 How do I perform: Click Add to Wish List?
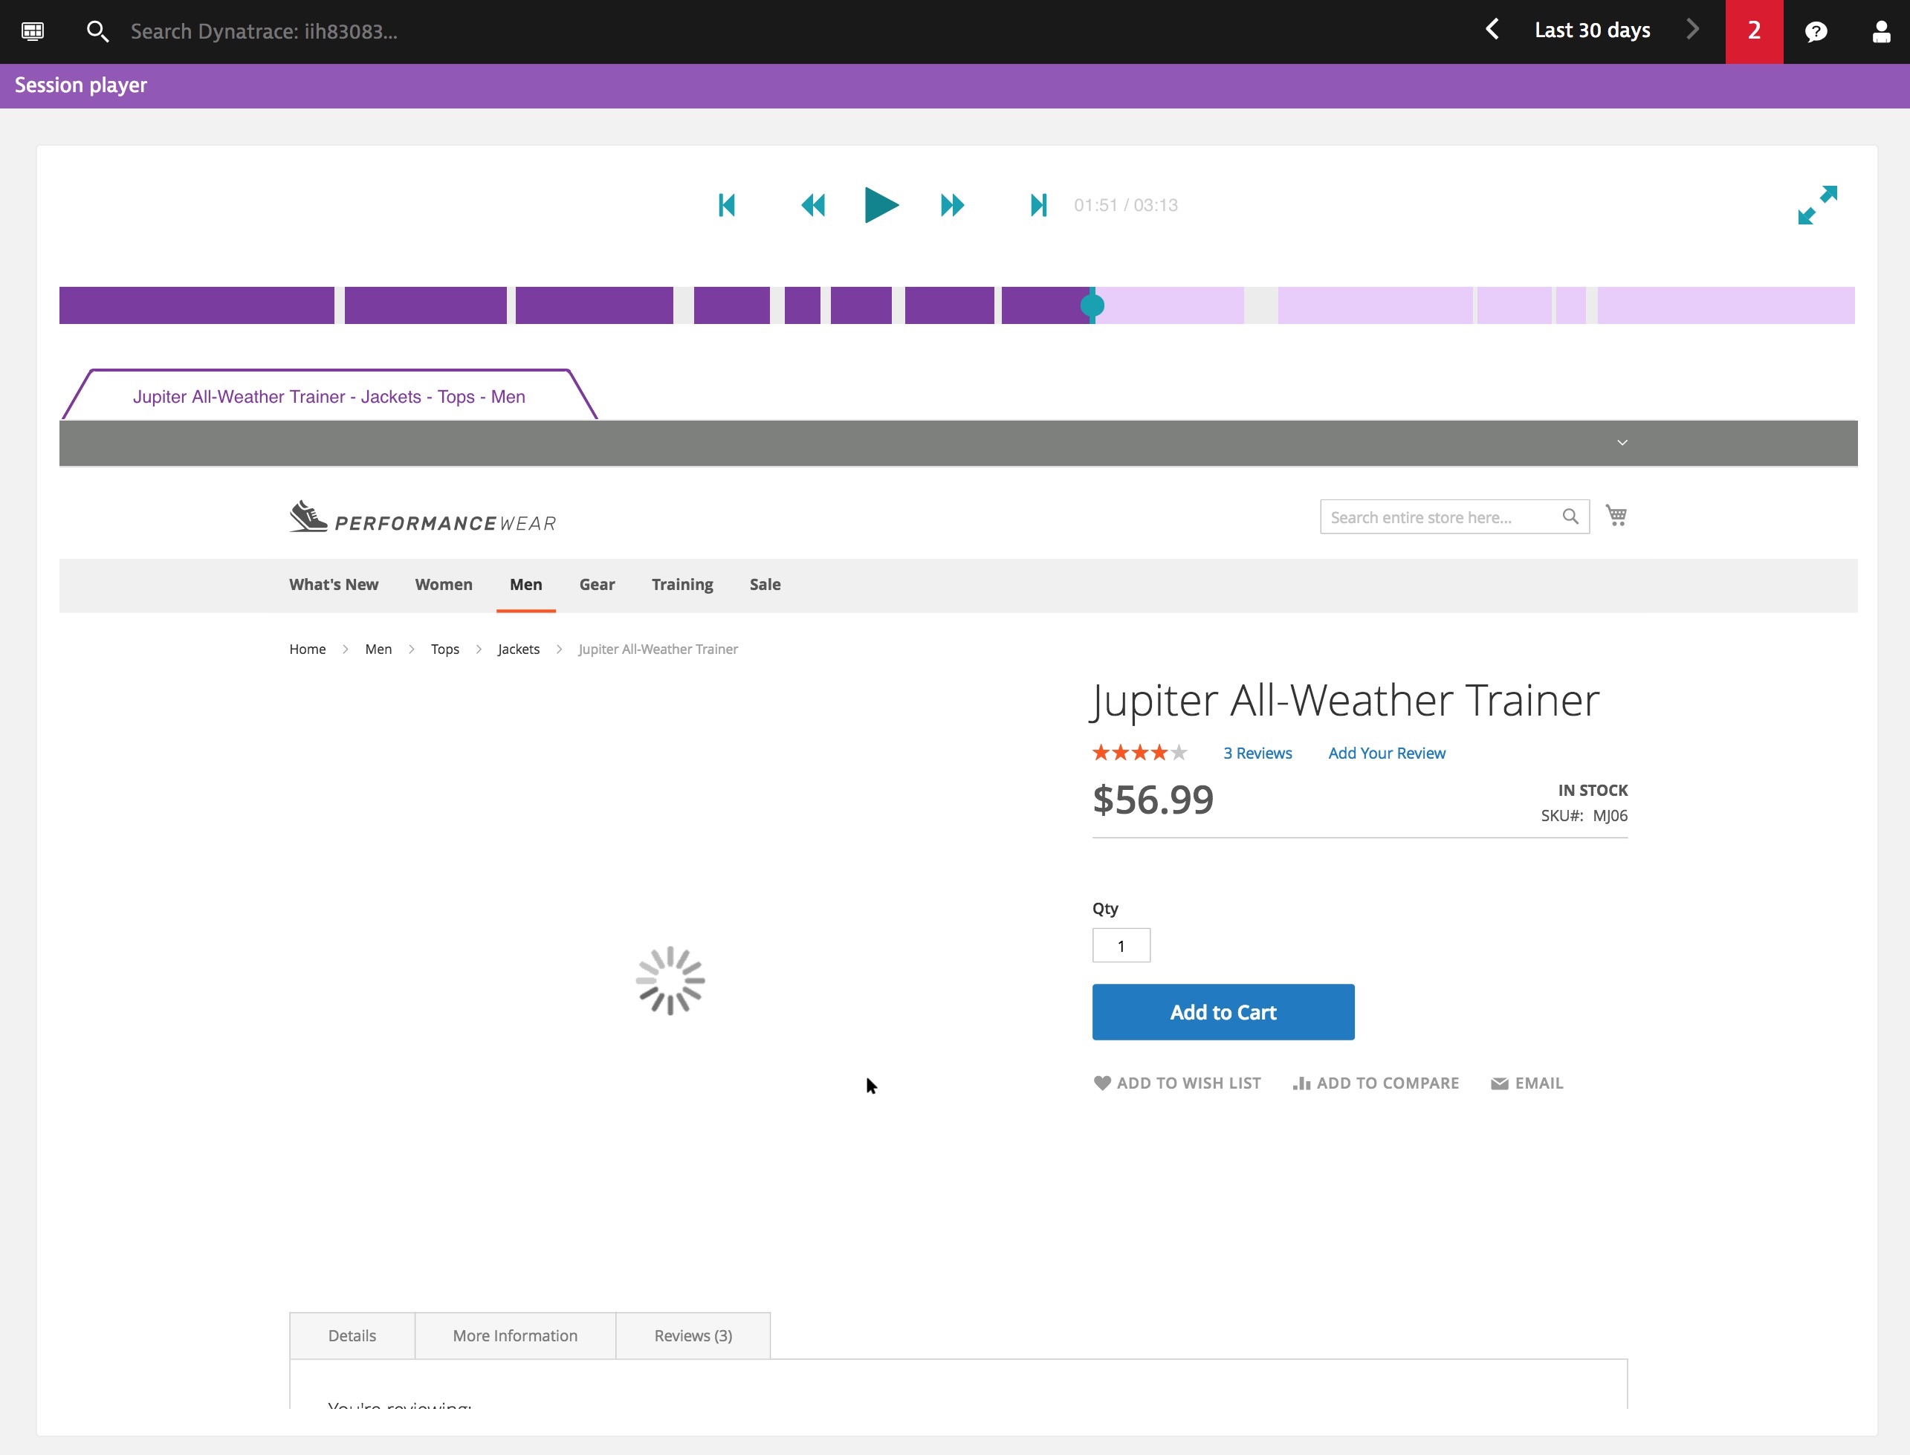click(1177, 1083)
